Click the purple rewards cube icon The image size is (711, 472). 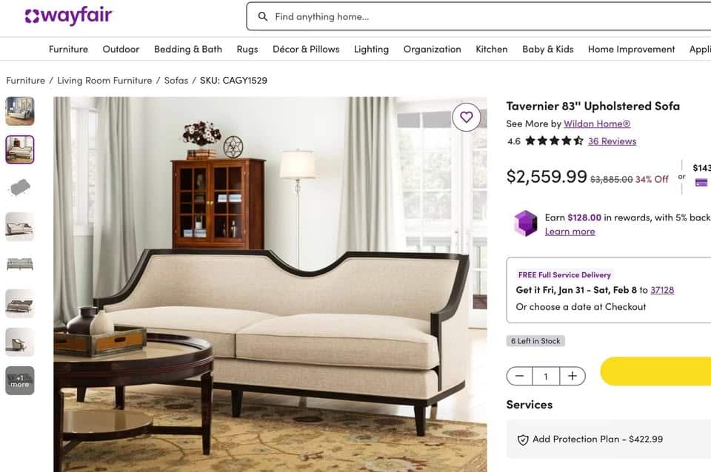point(525,223)
